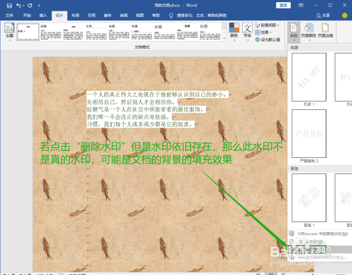Image resolution: width=352 pixels, height=275 pixels.
Task: Switch to the 视图 tab
Action: click(140, 16)
